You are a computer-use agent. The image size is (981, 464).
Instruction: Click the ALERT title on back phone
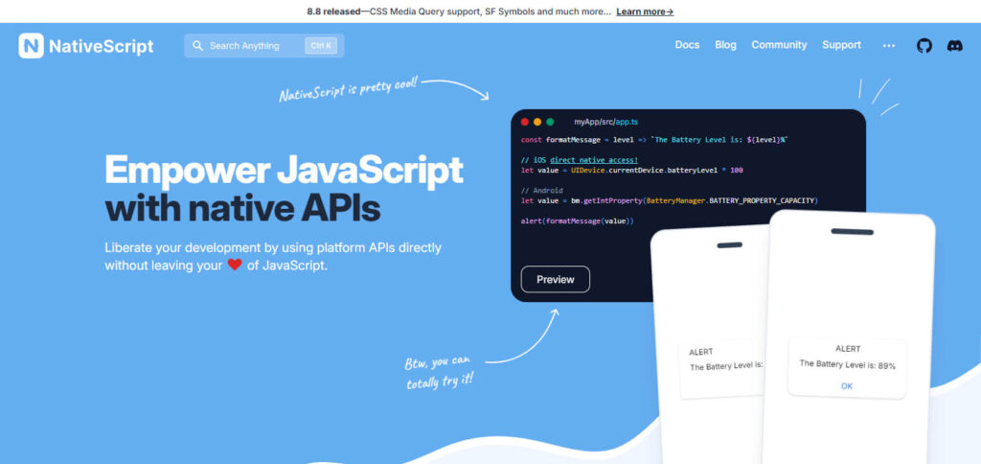(x=700, y=352)
